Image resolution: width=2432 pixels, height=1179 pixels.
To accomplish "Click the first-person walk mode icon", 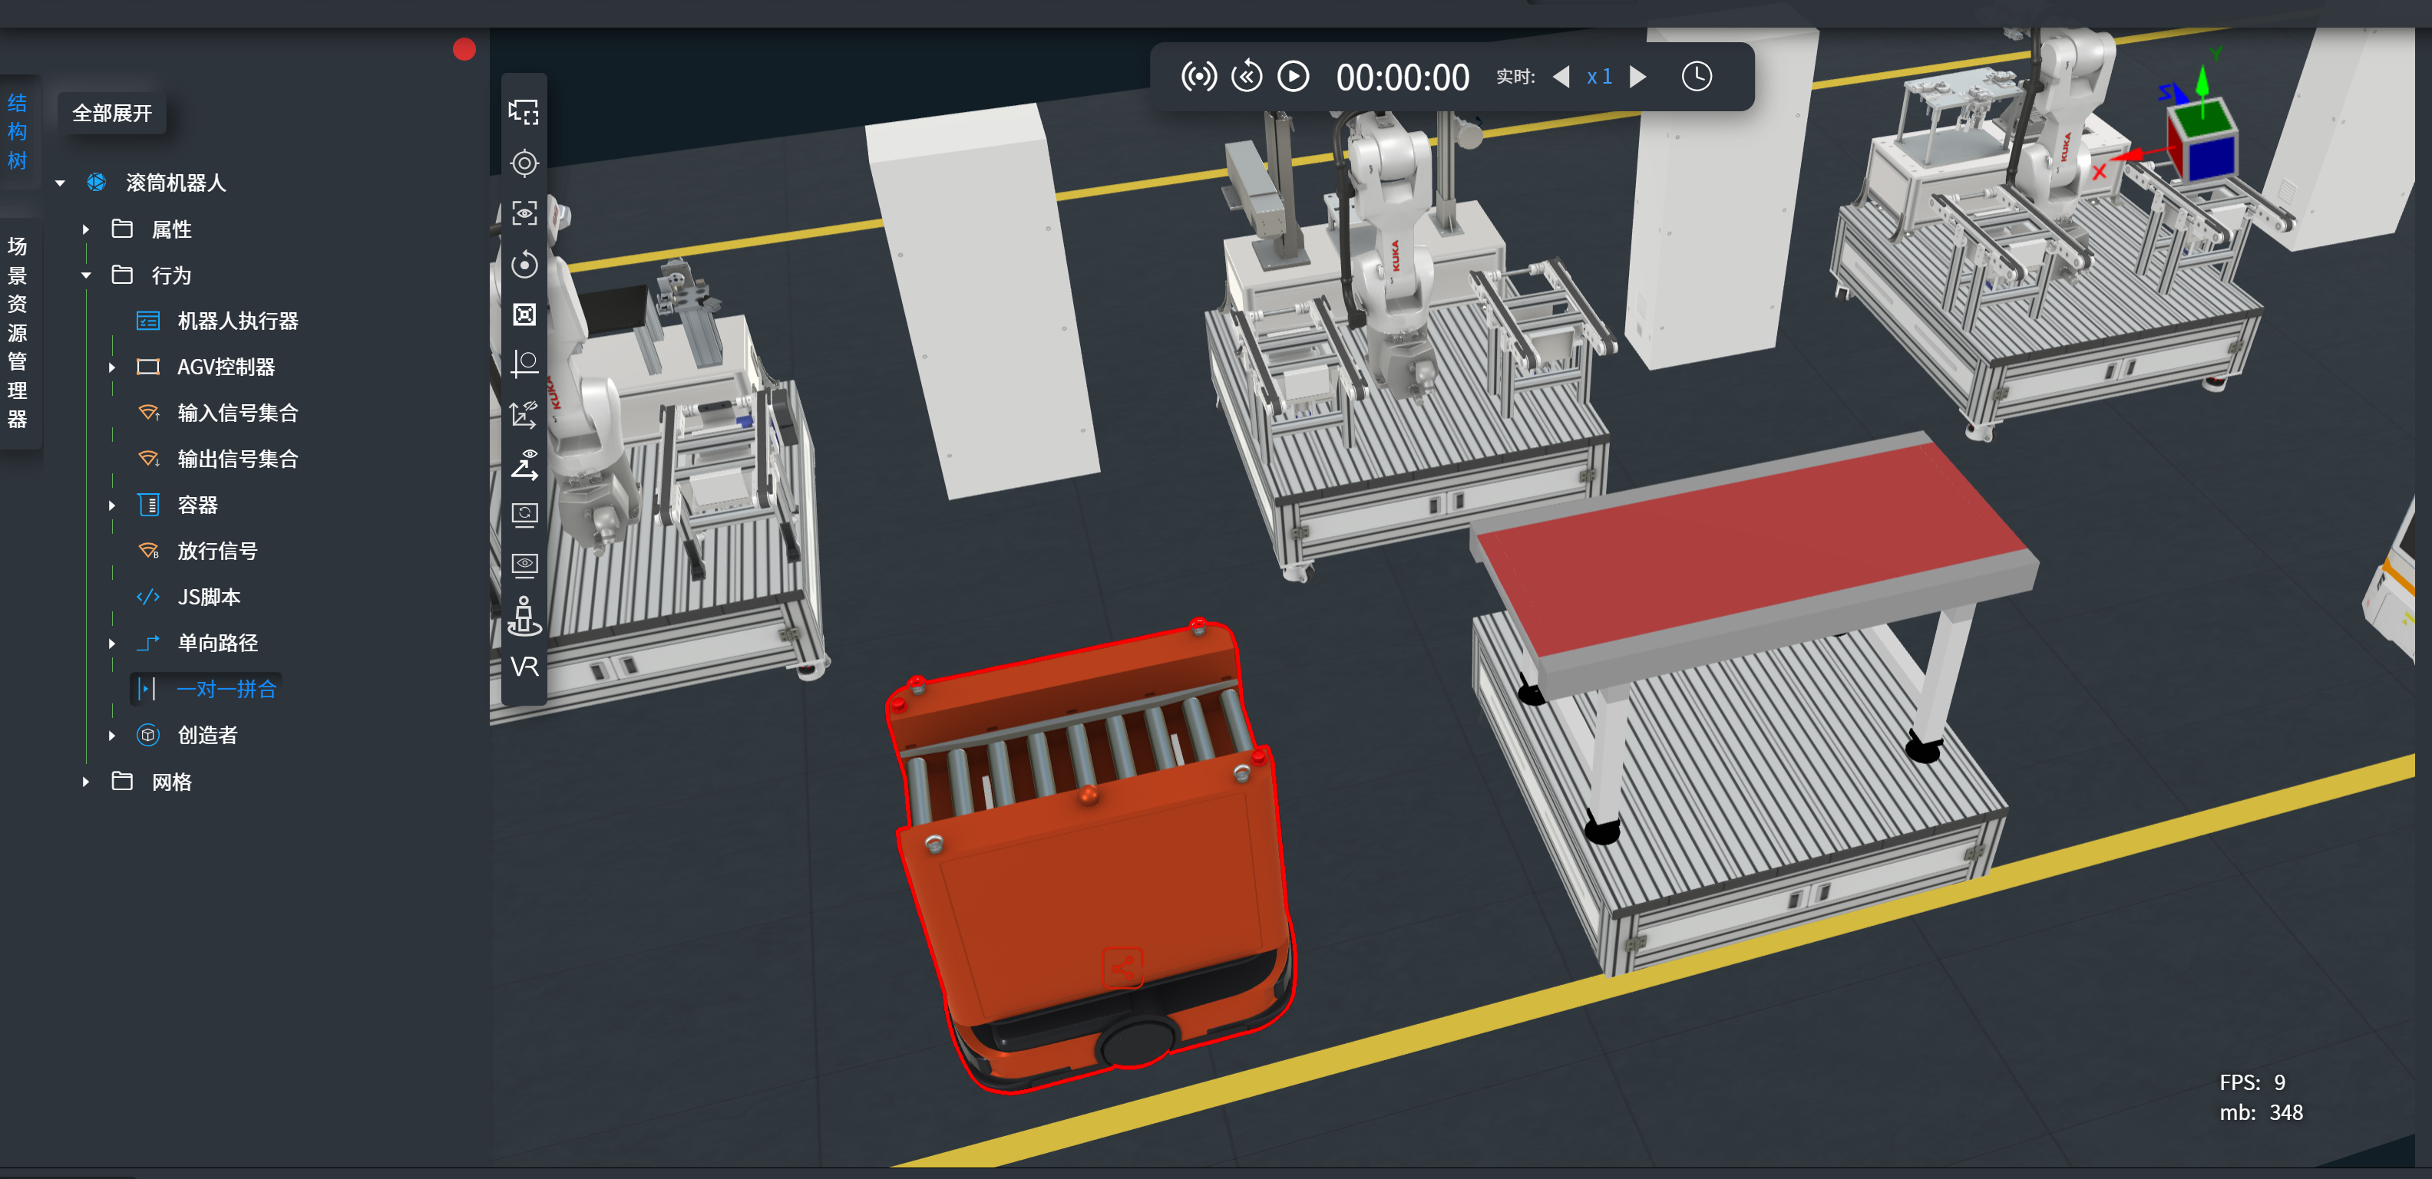I will (x=524, y=617).
